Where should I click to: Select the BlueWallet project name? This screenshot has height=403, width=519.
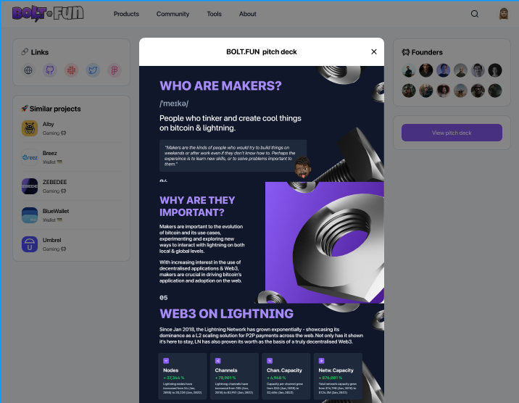point(56,211)
